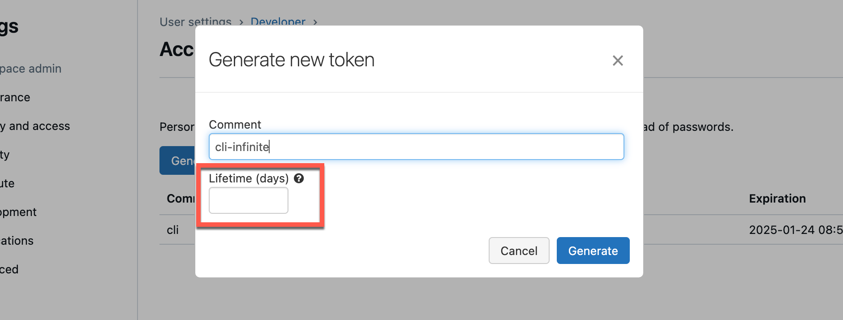Viewport: 843px width, 320px height.
Task: Open Identity and access sidebar item
Action: click(x=35, y=126)
